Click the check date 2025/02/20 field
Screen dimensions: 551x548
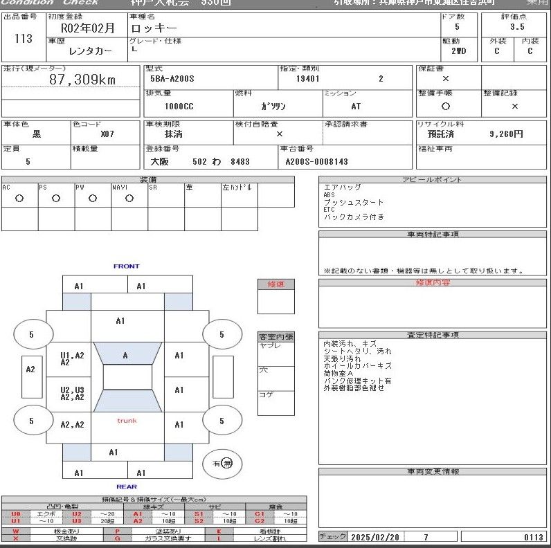click(x=377, y=537)
